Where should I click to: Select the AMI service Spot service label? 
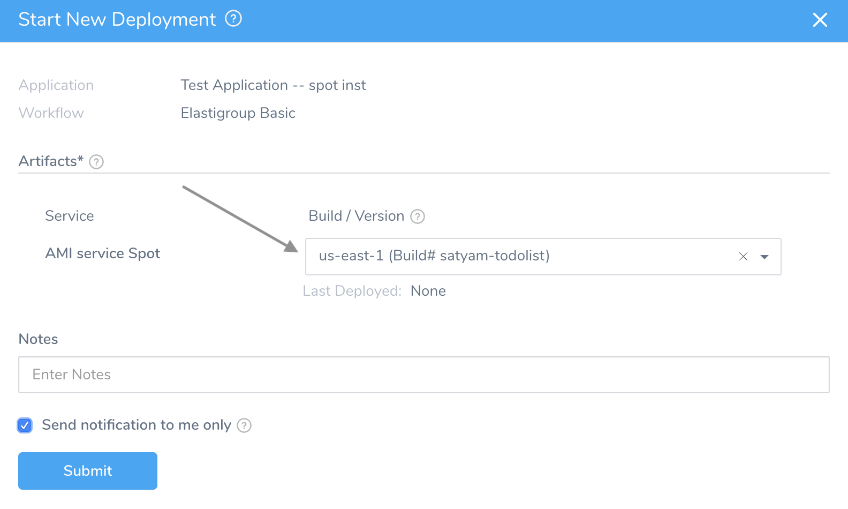tap(103, 253)
